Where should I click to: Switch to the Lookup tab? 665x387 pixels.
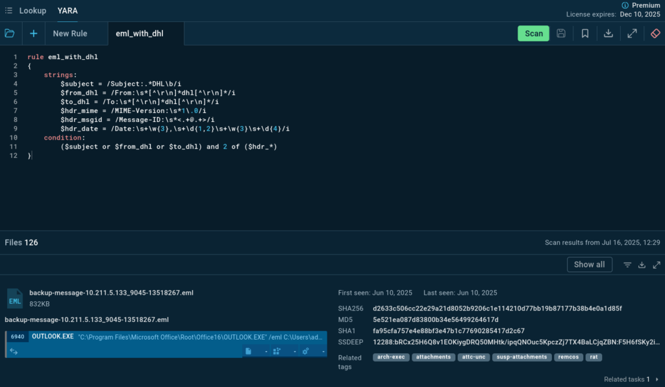point(32,10)
